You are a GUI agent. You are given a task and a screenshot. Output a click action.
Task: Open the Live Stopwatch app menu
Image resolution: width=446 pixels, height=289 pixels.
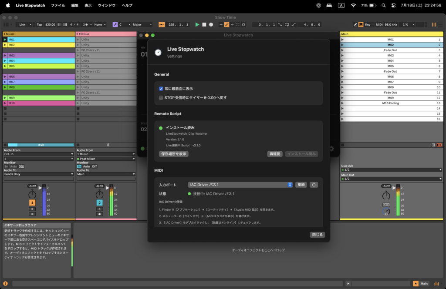click(30, 5)
